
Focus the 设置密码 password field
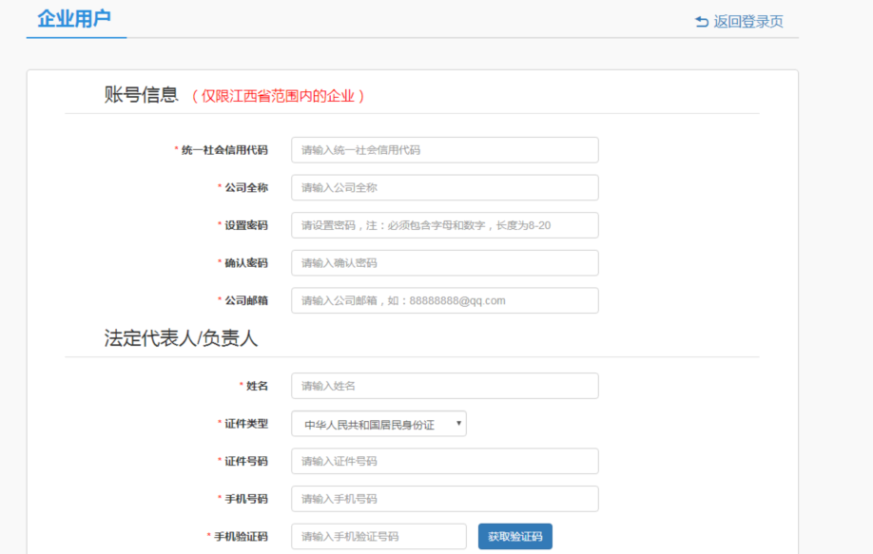(444, 225)
